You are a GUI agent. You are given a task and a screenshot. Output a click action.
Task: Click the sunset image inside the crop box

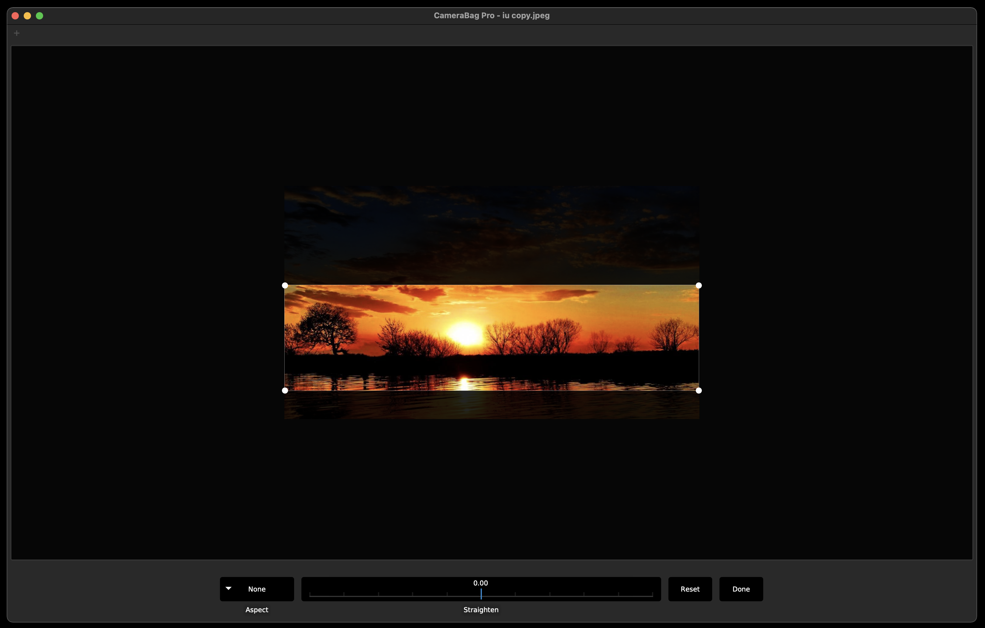pos(492,338)
